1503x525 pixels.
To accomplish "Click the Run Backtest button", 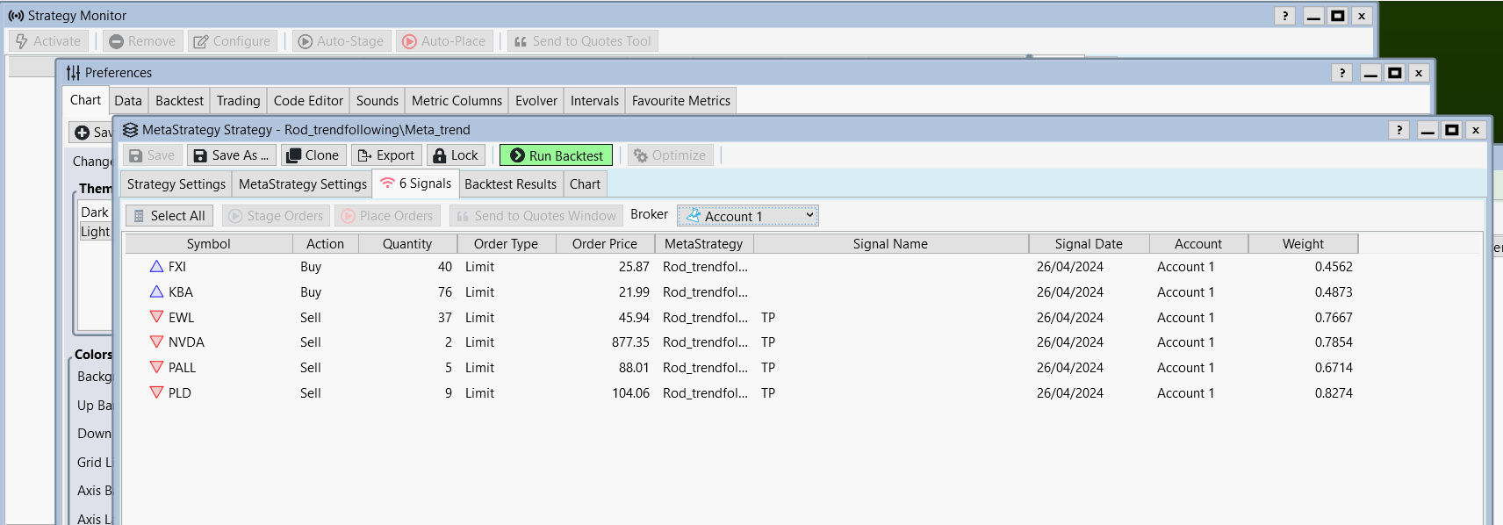I will coord(556,155).
